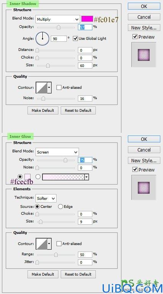The height and width of the screenshot is (294, 163).
Task: Click the Inner Glow style preview thumbnail
Action: tap(144, 188)
